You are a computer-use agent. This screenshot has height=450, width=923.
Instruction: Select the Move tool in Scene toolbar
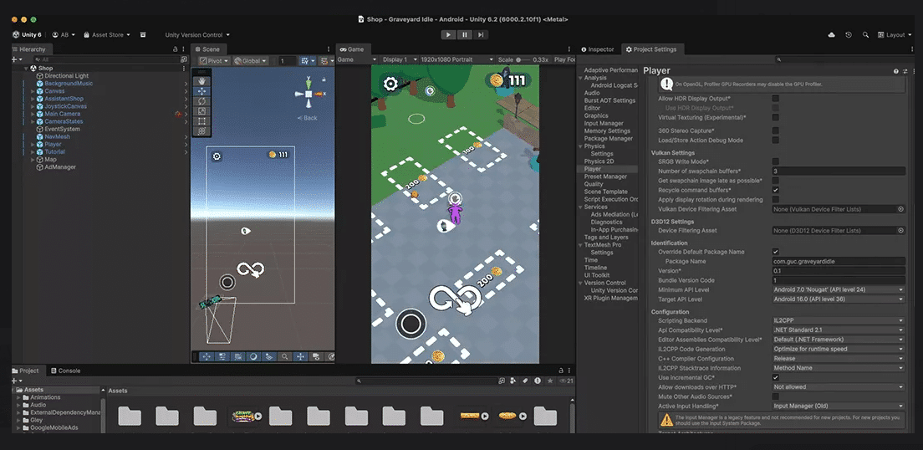202,91
